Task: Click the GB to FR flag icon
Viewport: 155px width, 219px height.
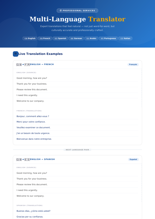Action: [x=23, y=65]
